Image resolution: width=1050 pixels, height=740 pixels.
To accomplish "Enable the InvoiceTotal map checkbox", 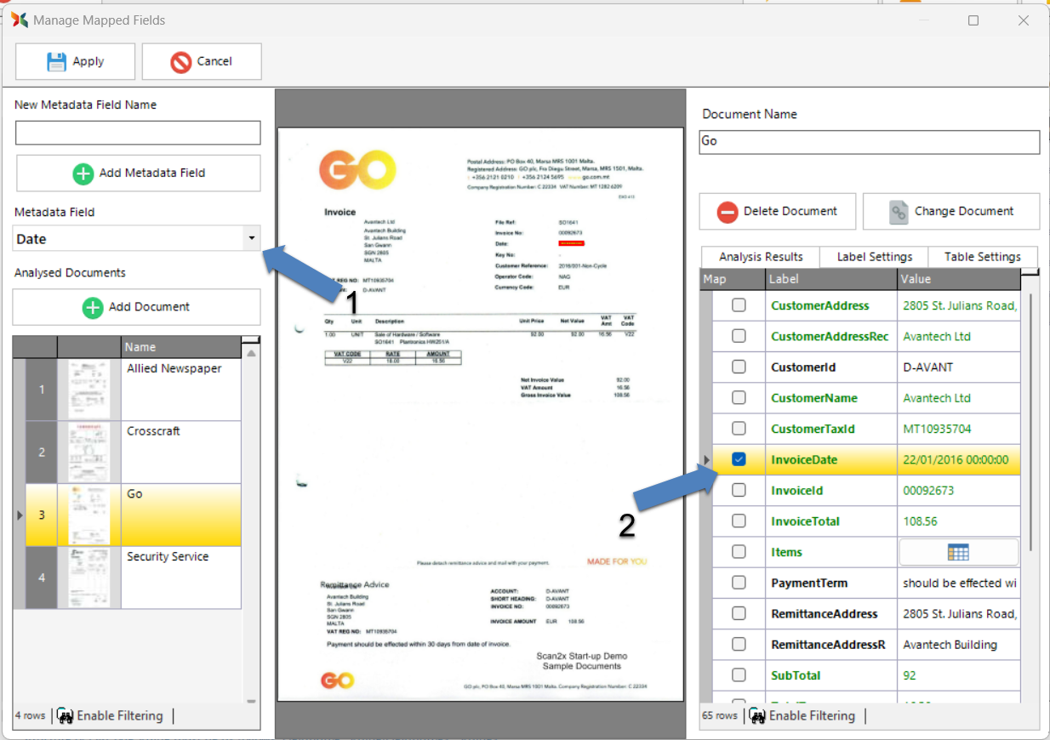I will coord(739,521).
